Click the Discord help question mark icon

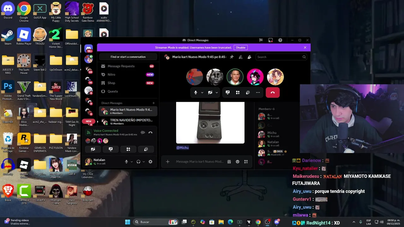(x=280, y=40)
